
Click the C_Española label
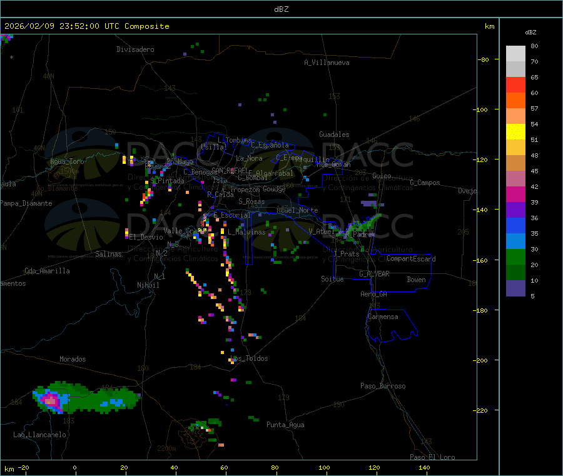(x=270, y=145)
